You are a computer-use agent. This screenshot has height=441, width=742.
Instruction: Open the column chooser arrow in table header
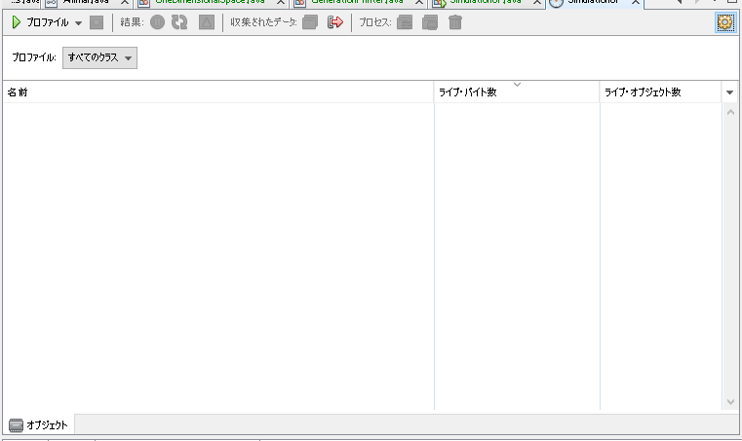729,92
